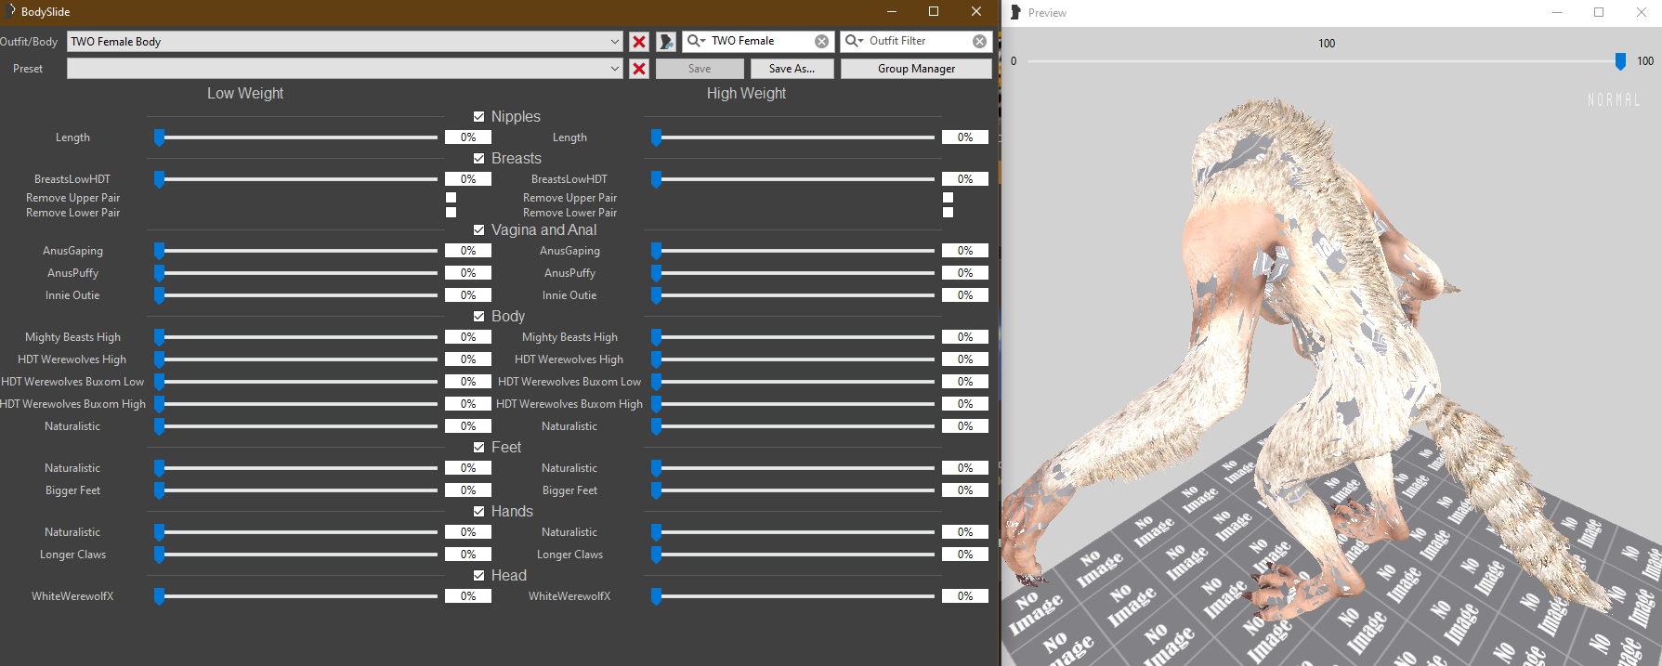Click Low Weight Longer Claws slider handle

pos(160,555)
